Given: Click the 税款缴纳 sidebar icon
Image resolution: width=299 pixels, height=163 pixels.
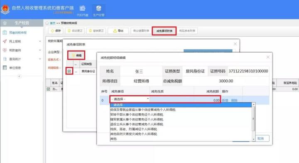Looking at the screenshot, I should (5, 50).
